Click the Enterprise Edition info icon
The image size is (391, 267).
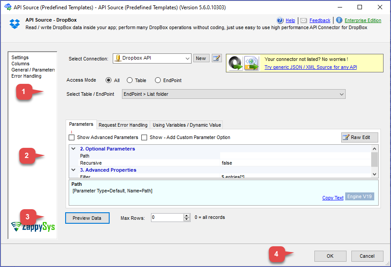click(x=339, y=20)
